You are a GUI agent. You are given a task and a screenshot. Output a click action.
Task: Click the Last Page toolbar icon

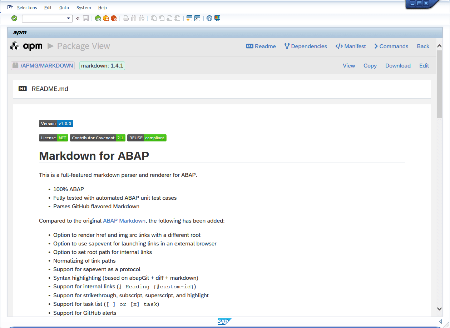pyautogui.click(x=177, y=18)
